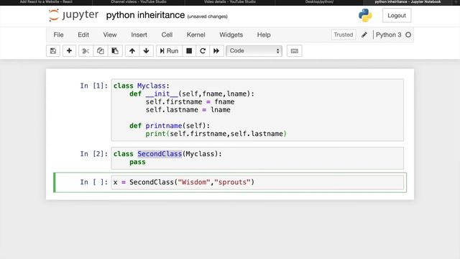Rename notebook title python inheiritance
460x259 pixels.
[x=145, y=15]
